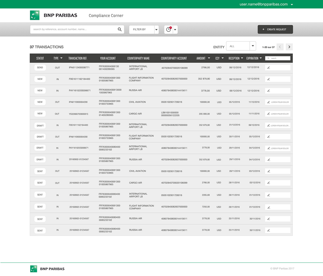Expand the Filter By dropdown
This screenshot has height=276, width=323.
point(156,30)
